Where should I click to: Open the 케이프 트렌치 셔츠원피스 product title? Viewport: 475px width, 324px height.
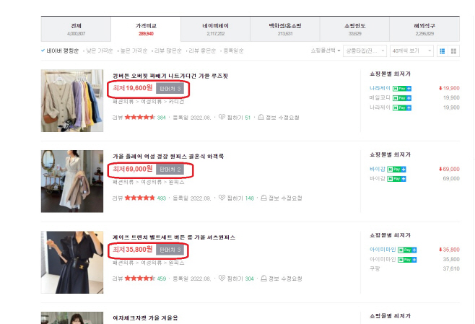tap(174, 237)
